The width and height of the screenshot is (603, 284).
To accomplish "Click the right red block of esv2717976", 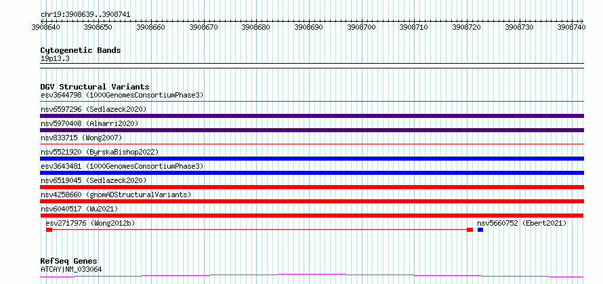I will [x=470, y=230].
